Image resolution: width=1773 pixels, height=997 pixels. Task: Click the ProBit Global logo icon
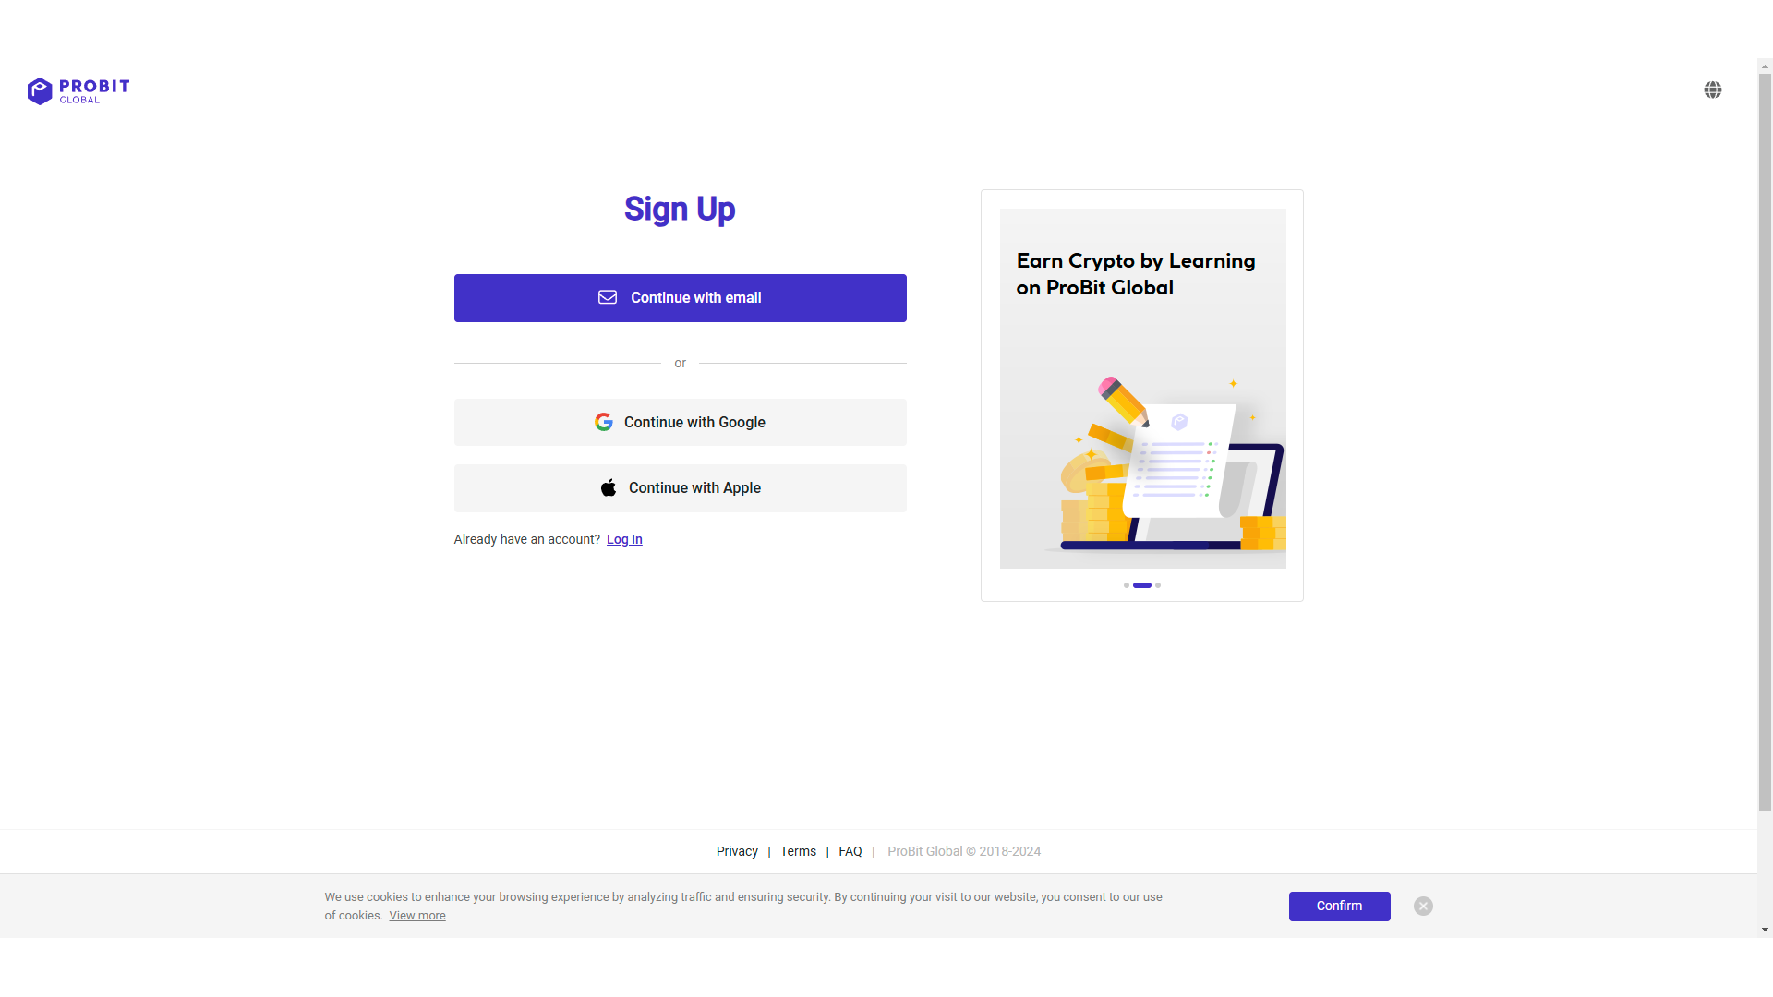tap(39, 89)
